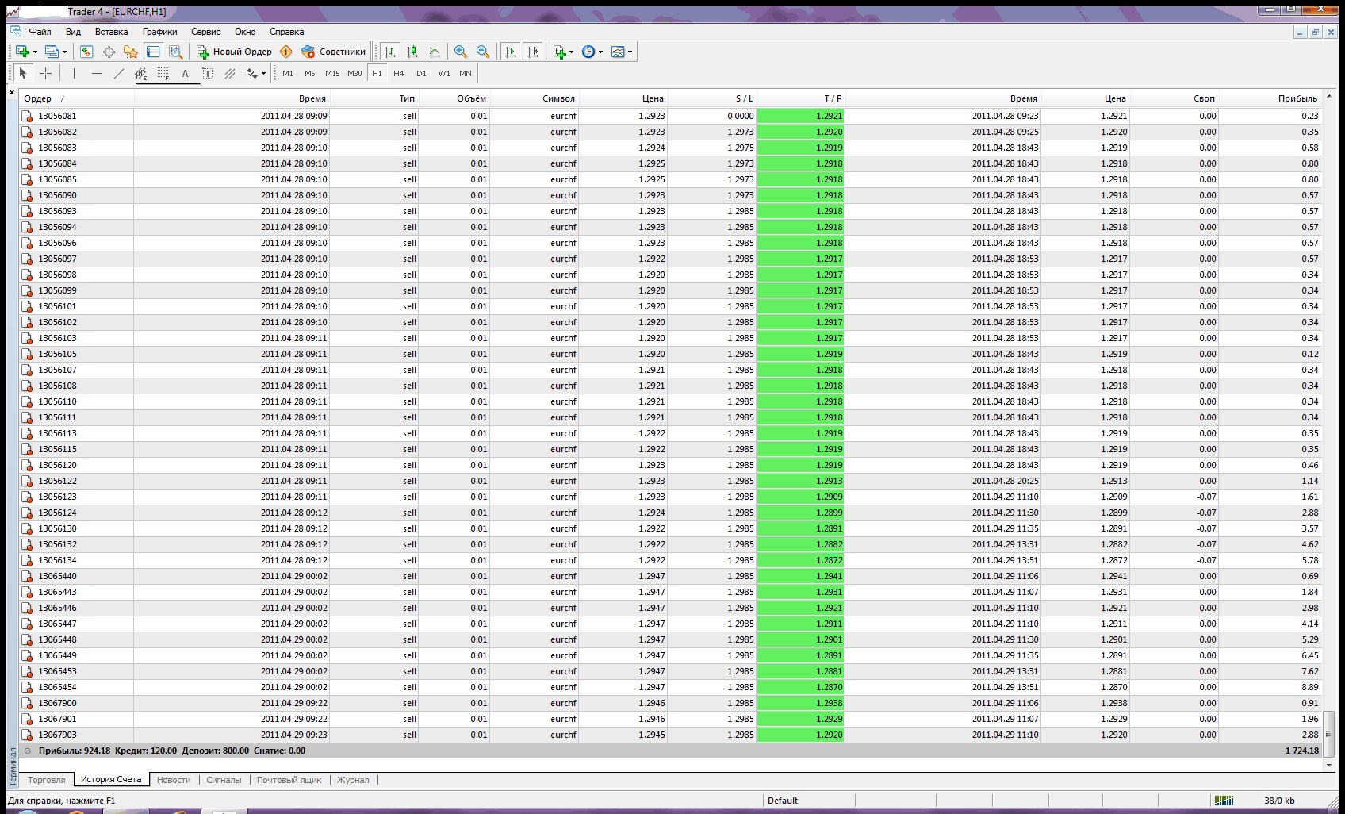Click the chart templates icon
1345x814 pixels.
(618, 52)
